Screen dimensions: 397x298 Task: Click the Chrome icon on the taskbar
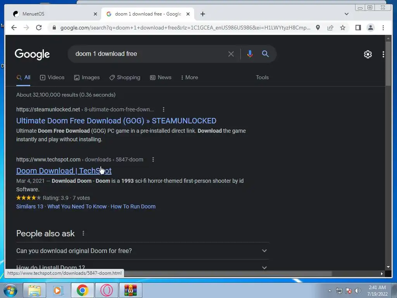click(x=82, y=290)
